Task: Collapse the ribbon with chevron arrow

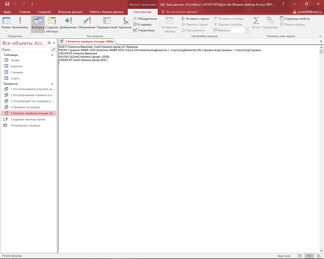Action: pyautogui.click(x=320, y=36)
